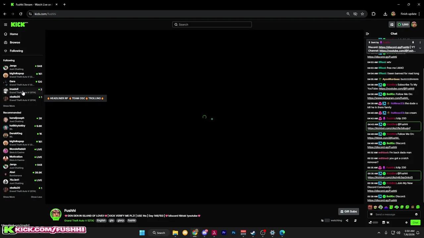Open xbella20 channel under Following
This screenshot has height=238, width=424.
[23, 99]
